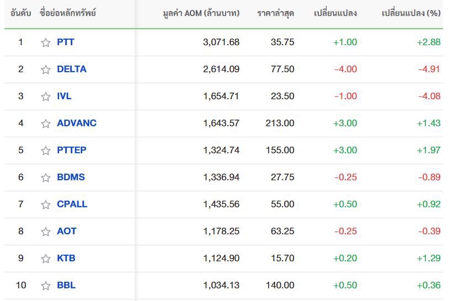The height and width of the screenshot is (301, 453).
Task: Star the PTTEP row
Action: (x=46, y=150)
